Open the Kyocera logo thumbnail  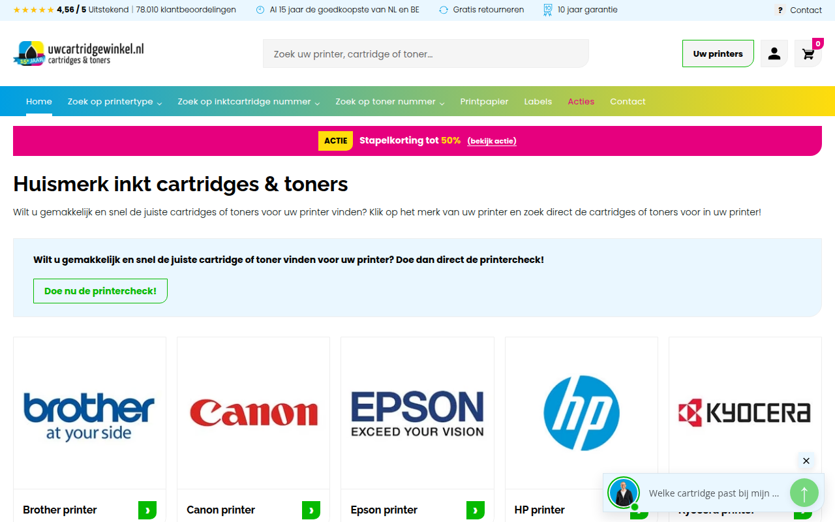[x=745, y=413]
